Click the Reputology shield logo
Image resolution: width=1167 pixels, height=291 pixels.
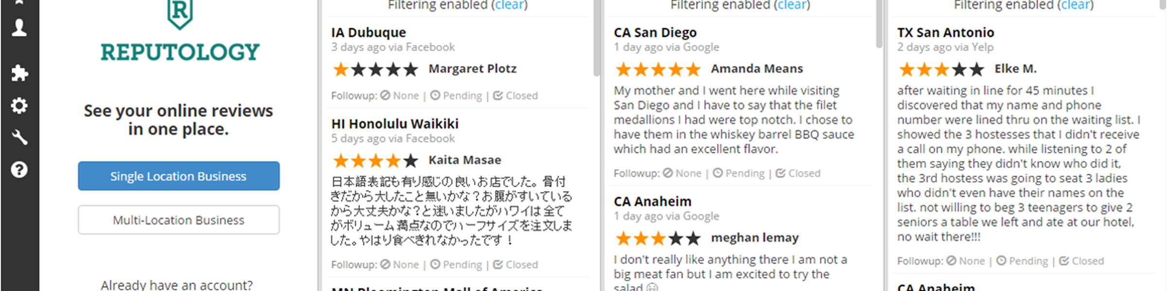pos(179,14)
